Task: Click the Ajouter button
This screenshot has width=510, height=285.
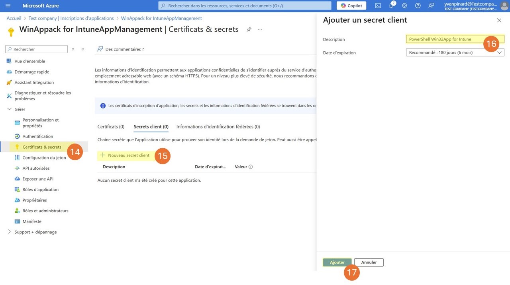Action: (337, 262)
